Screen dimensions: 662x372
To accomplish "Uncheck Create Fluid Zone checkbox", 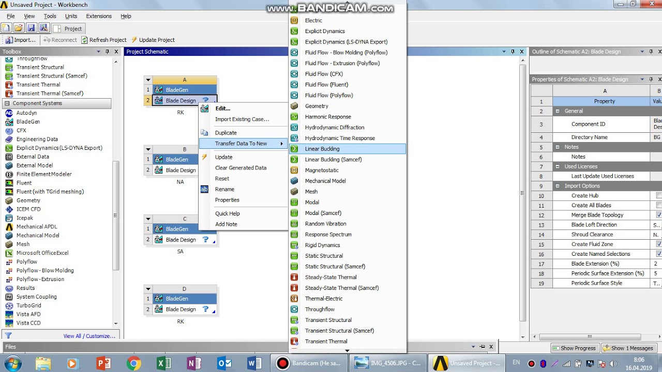I will click(659, 244).
